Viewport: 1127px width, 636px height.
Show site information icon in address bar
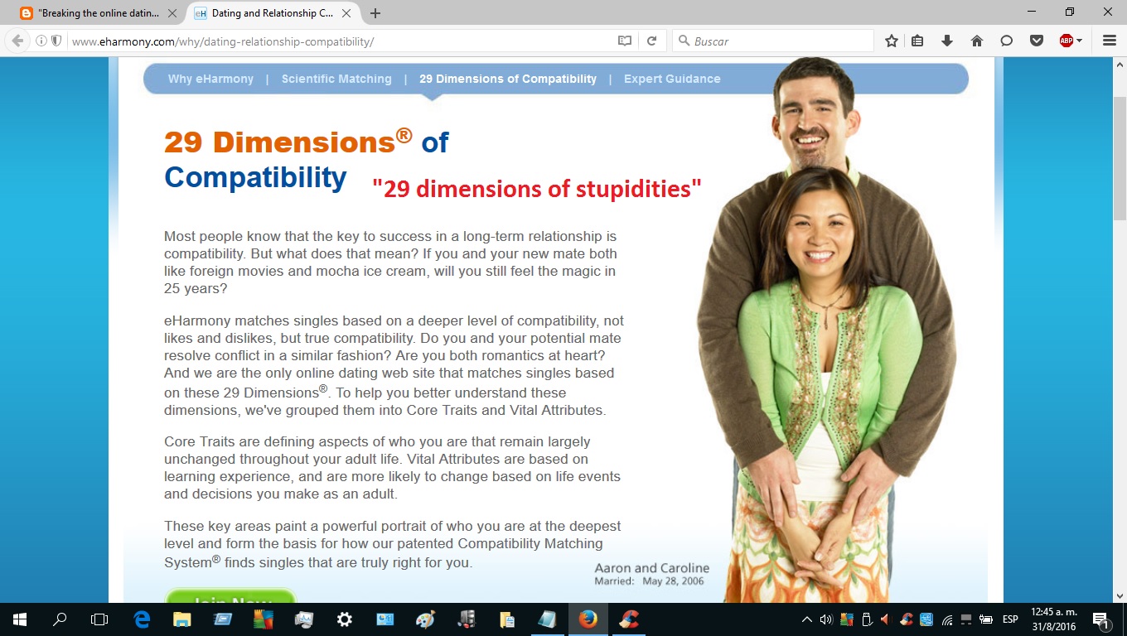[x=41, y=41]
